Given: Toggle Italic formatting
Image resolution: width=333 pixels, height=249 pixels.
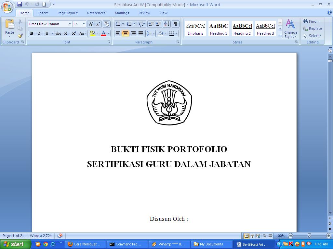Looking at the screenshot, I should 39,33.
